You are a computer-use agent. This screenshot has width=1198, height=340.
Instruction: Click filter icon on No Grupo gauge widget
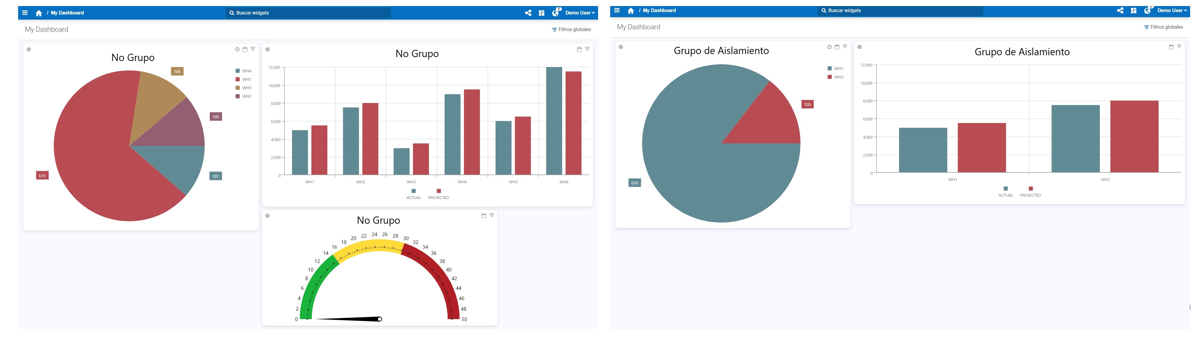pos(491,215)
